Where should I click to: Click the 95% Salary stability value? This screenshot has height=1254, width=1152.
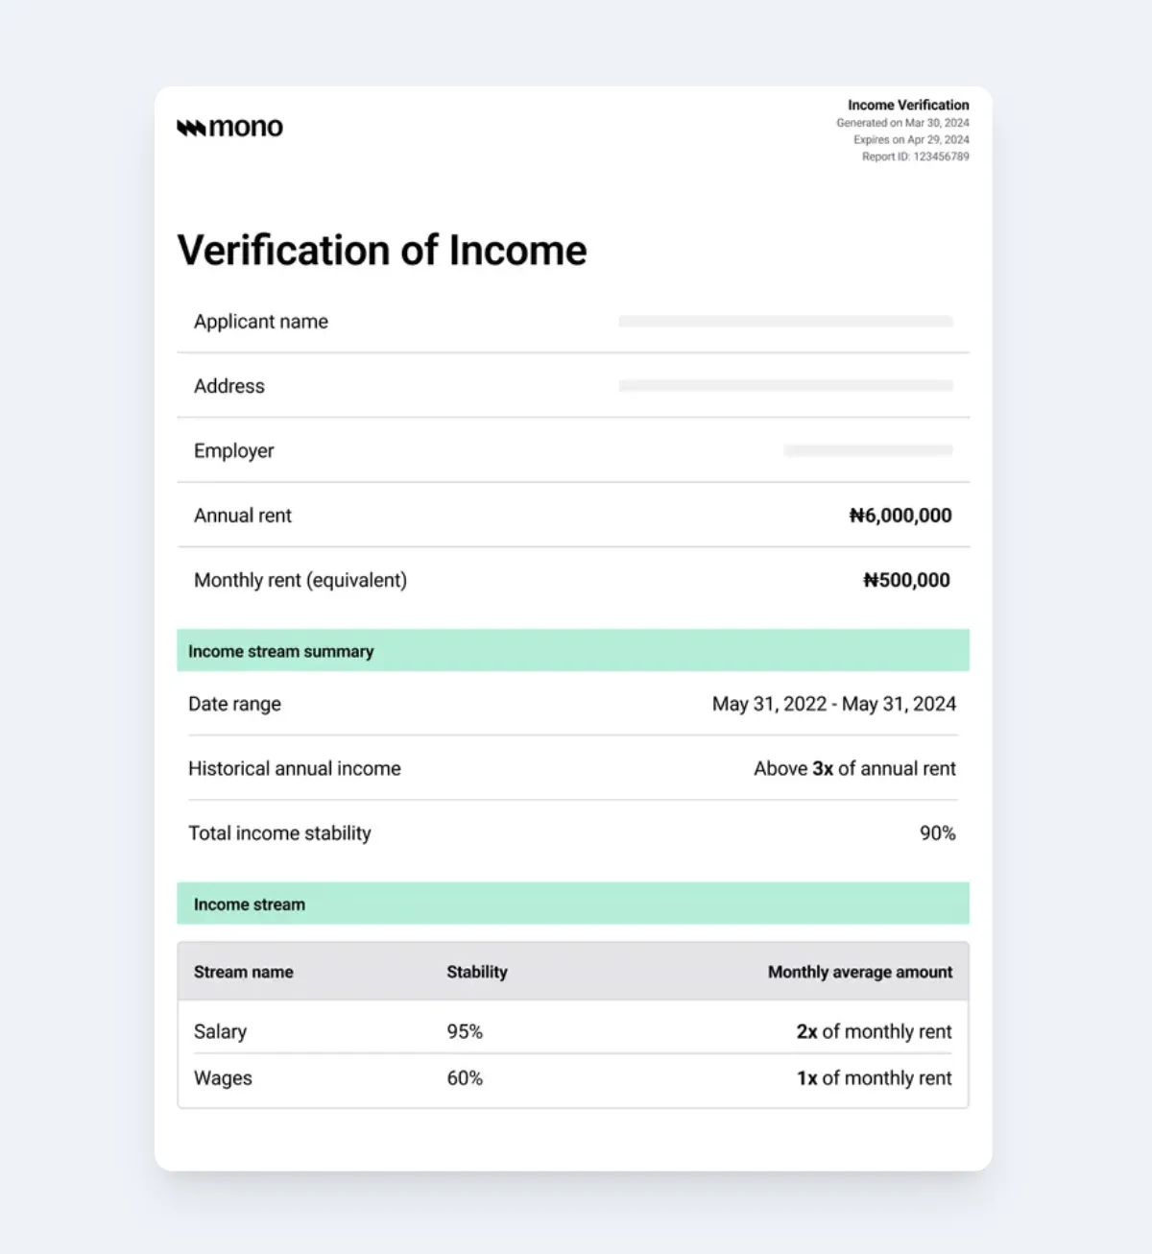click(465, 1031)
